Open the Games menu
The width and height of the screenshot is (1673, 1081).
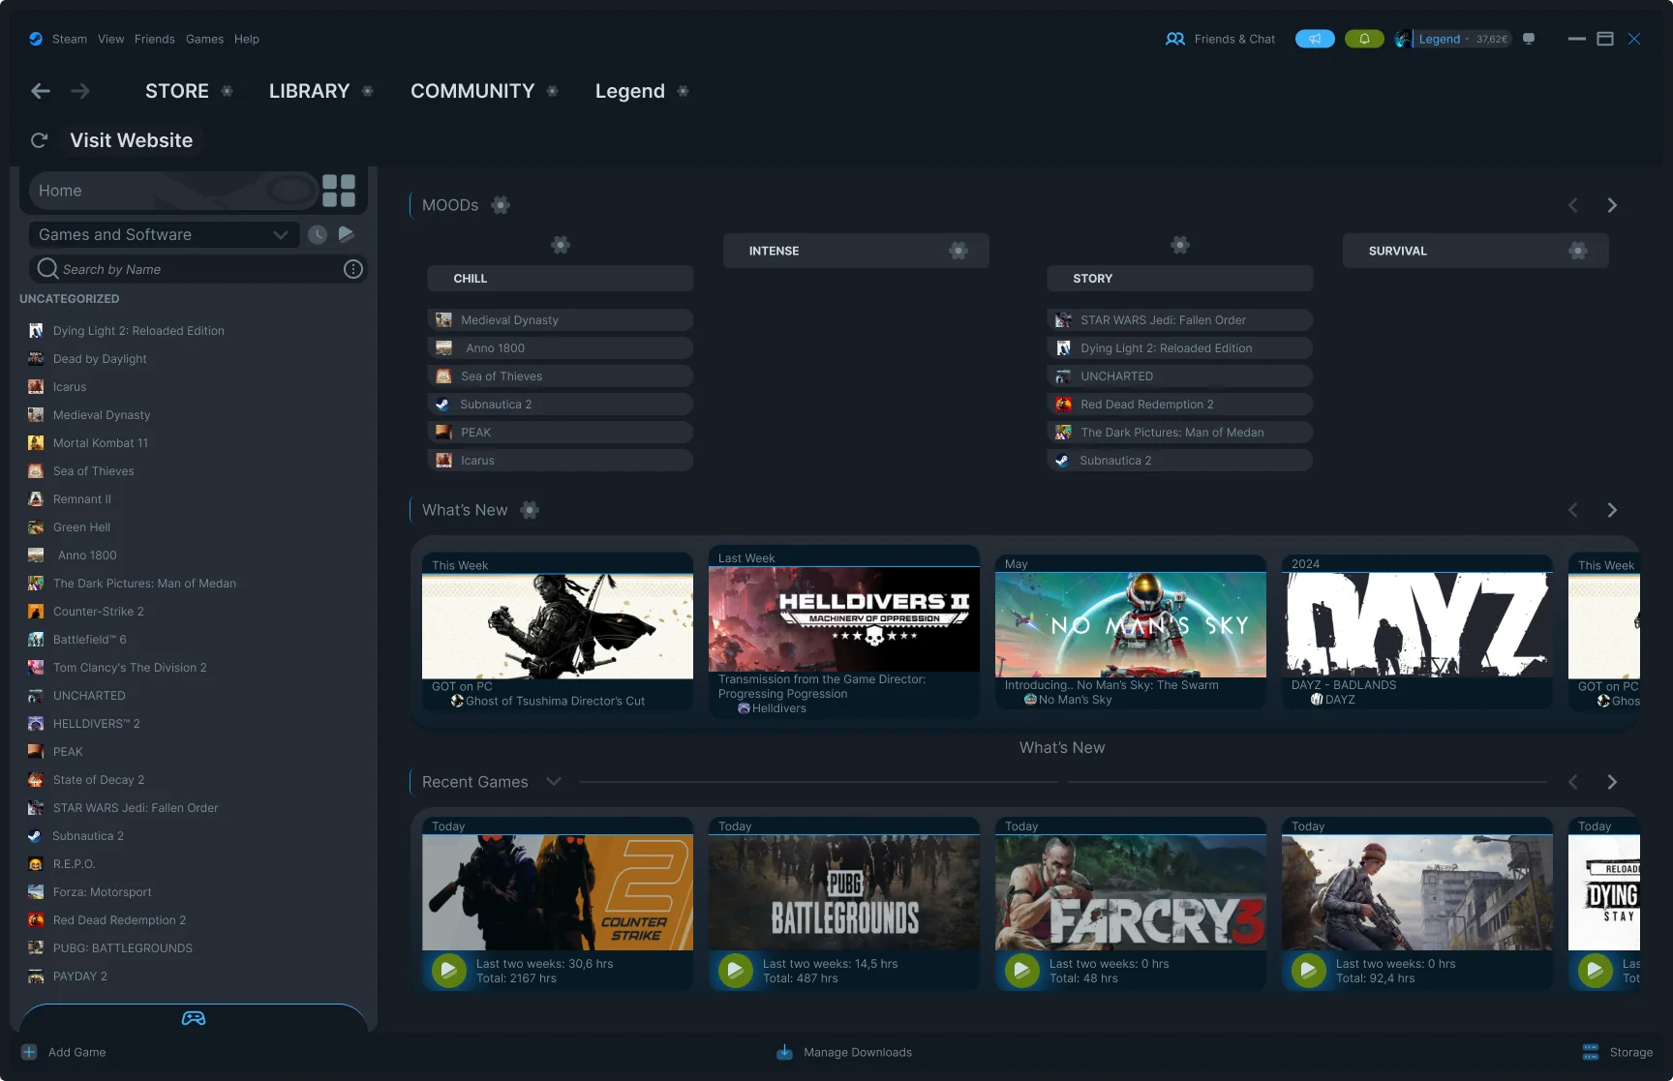coord(204,39)
